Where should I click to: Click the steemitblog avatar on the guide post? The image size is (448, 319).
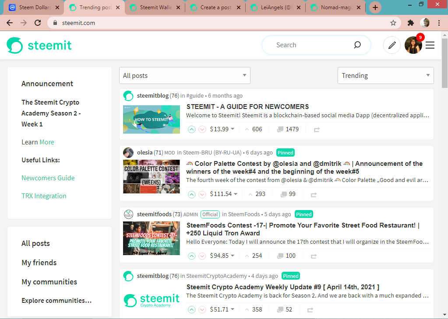tap(128, 96)
